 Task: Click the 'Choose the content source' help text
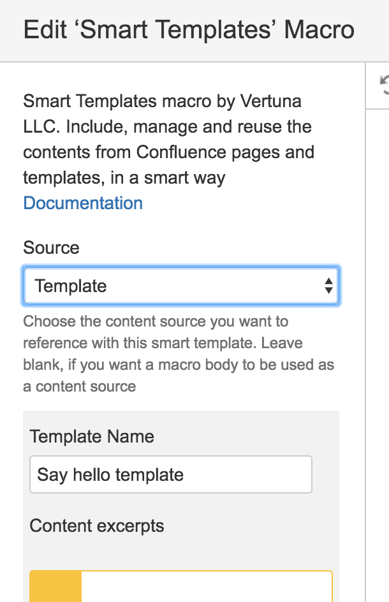tap(179, 353)
